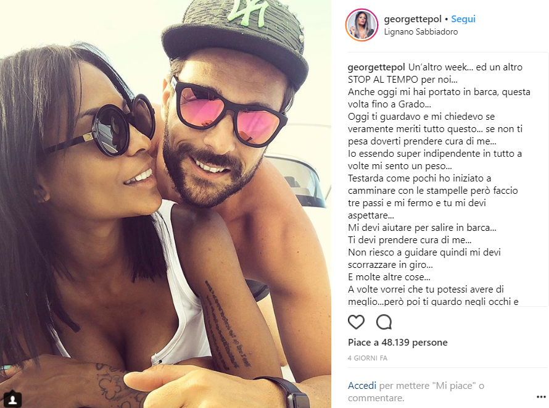Click georgettepol username starting the caption
The height and width of the screenshot is (408, 549).
376,67
